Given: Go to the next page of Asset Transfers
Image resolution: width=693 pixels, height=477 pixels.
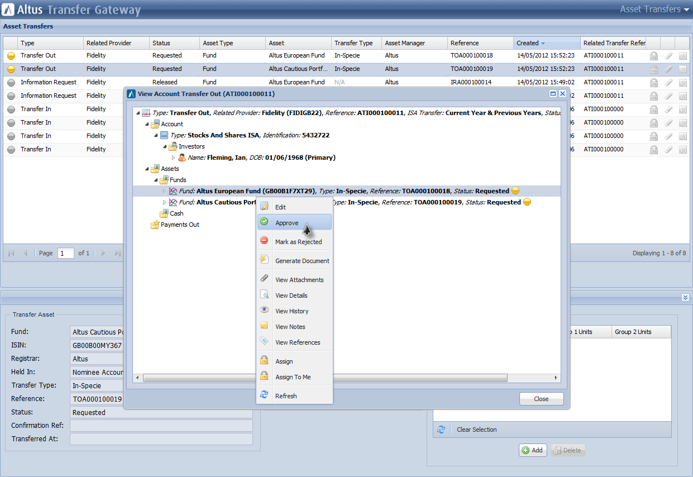Looking at the screenshot, I should pos(103,253).
